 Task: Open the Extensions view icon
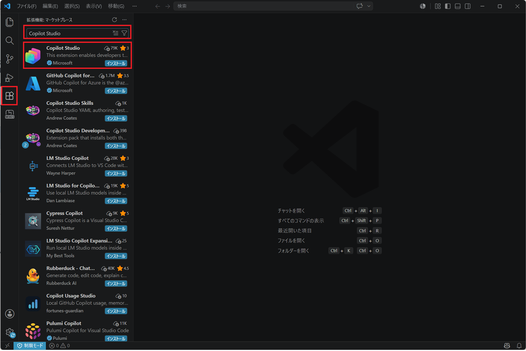(x=9, y=95)
